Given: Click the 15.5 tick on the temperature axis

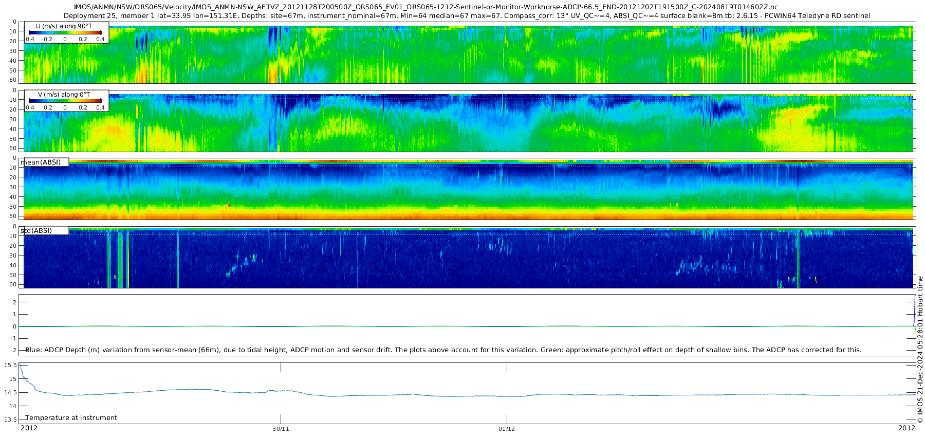Looking at the screenshot, I should tap(10, 365).
